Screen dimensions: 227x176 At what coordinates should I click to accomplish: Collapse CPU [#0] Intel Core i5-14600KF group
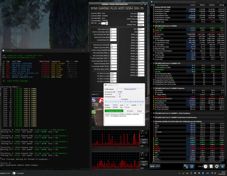click(x=152, y=26)
